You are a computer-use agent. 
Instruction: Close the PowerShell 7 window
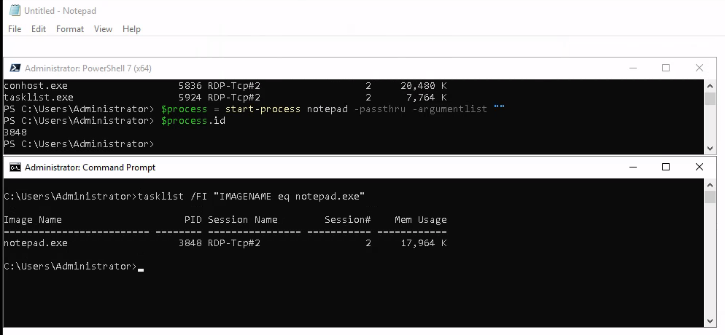[699, 68]
